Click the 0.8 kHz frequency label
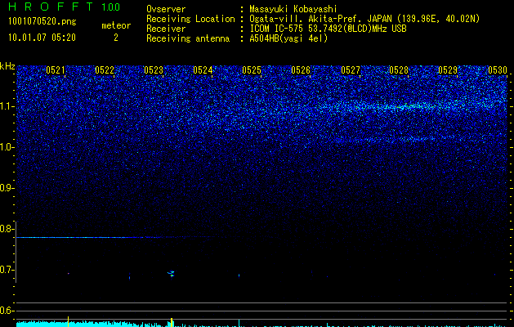Screen dimensions: 514x327 click(x=7, y=229)
